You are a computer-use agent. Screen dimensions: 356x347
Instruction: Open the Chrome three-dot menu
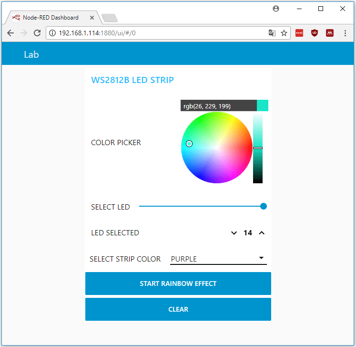click(345, 33)
